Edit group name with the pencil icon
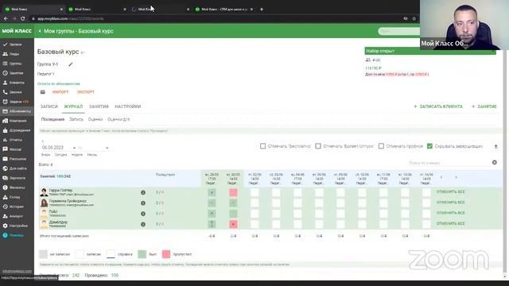Screen dimensions: 509x286 click(x=71, y=64)
